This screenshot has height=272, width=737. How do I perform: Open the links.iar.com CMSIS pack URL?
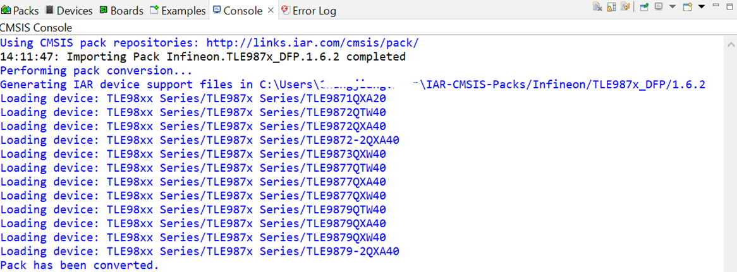[x=312, y=43]
